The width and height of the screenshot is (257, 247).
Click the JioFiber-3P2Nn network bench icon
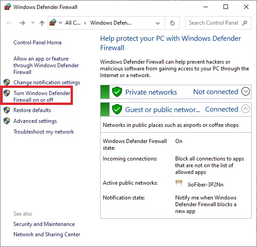179,183
